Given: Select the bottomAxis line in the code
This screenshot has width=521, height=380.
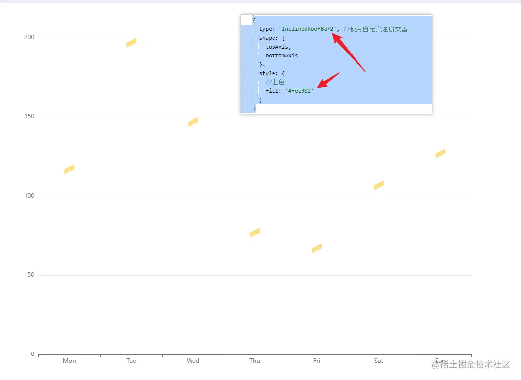Looking at the screenshot, I should (282, 55).
